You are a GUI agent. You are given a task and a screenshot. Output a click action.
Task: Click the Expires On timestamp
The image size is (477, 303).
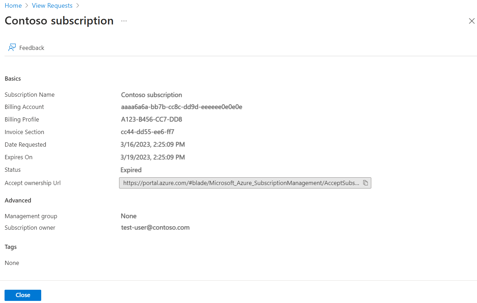[153, 157]
